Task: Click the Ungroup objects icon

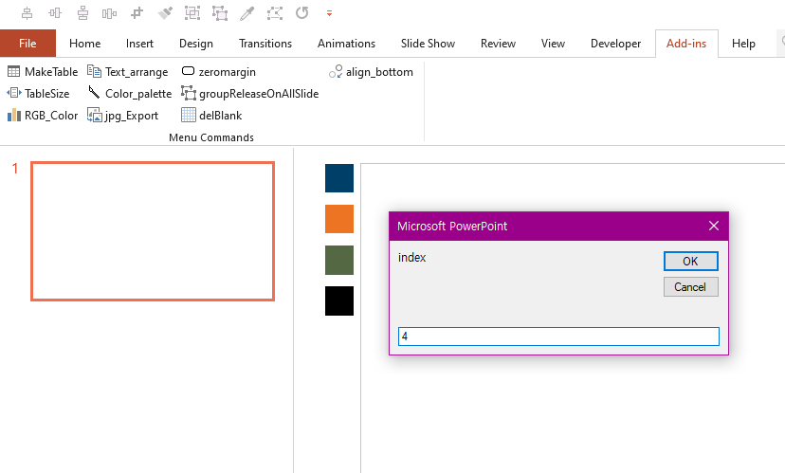Action: (220, 13)
